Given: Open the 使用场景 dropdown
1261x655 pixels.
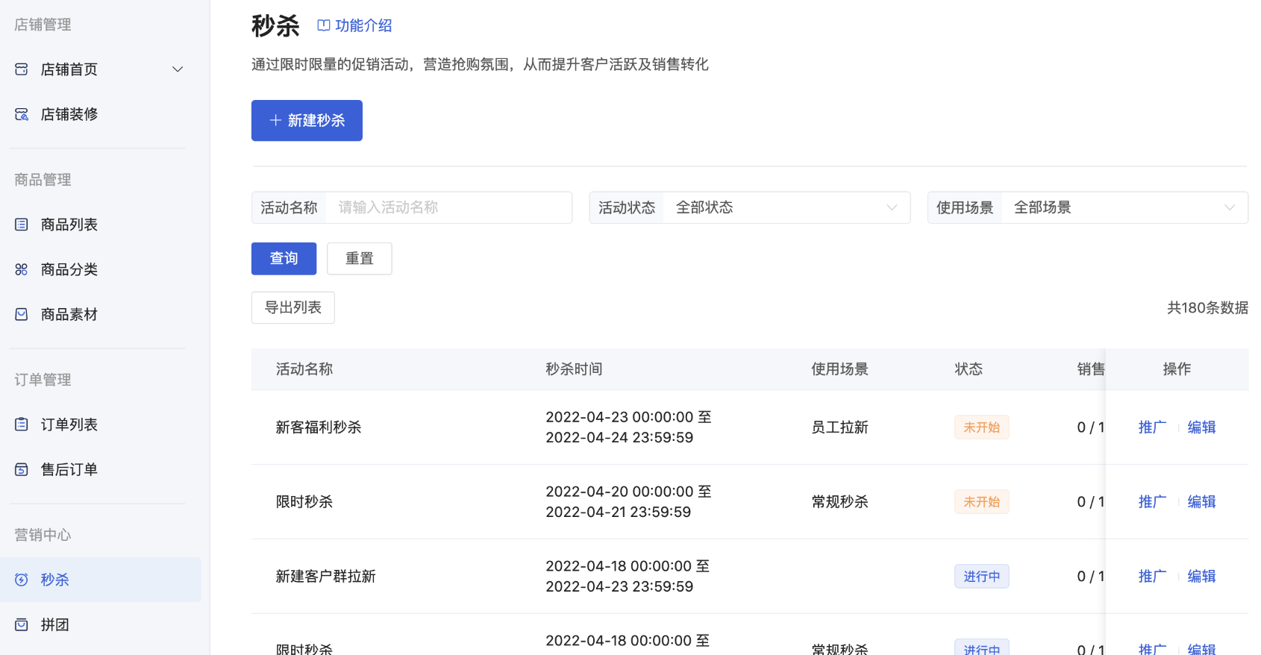Looking at the screenshot, I should pyautogui.click(x=1088, y=207).
